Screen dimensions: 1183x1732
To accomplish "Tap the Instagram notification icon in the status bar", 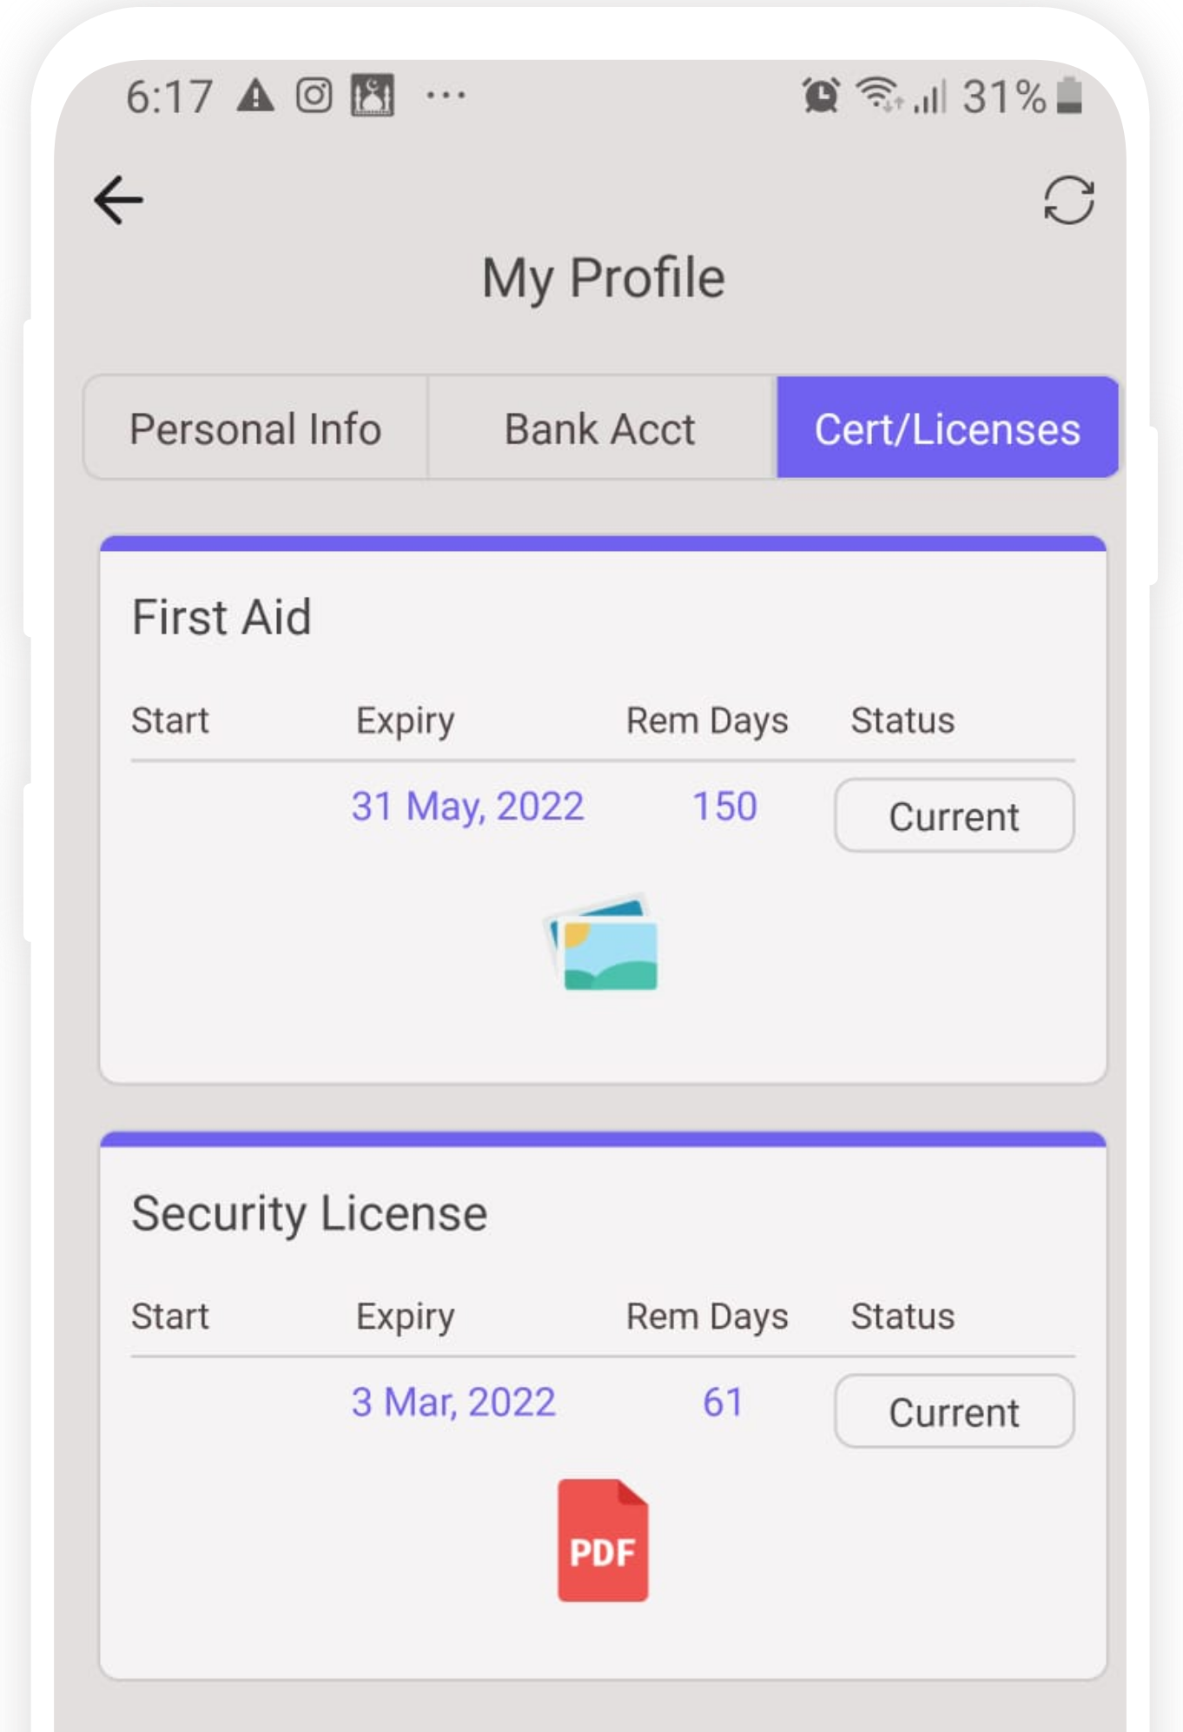I will [x=314, y=95].
